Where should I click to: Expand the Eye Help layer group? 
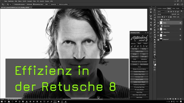tap(160, 20)
